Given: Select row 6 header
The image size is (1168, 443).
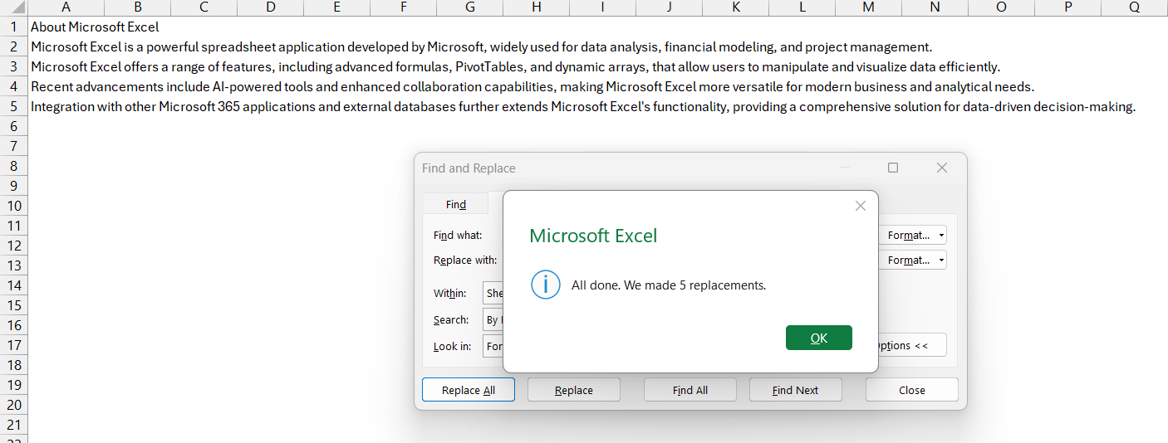Looking at the screenshot, I should (14, 126).
